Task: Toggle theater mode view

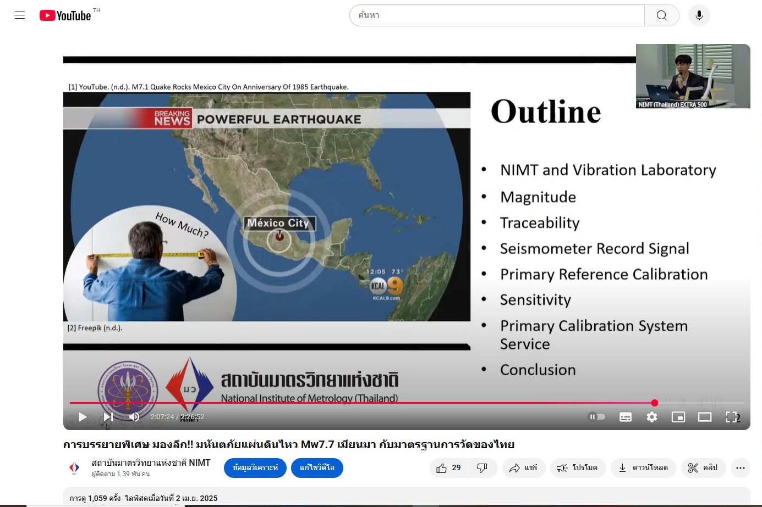Action: coord(705,417)
